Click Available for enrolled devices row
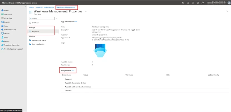Image resolution: width=231 pixels, height=112 pixels. tap(145, 83)
